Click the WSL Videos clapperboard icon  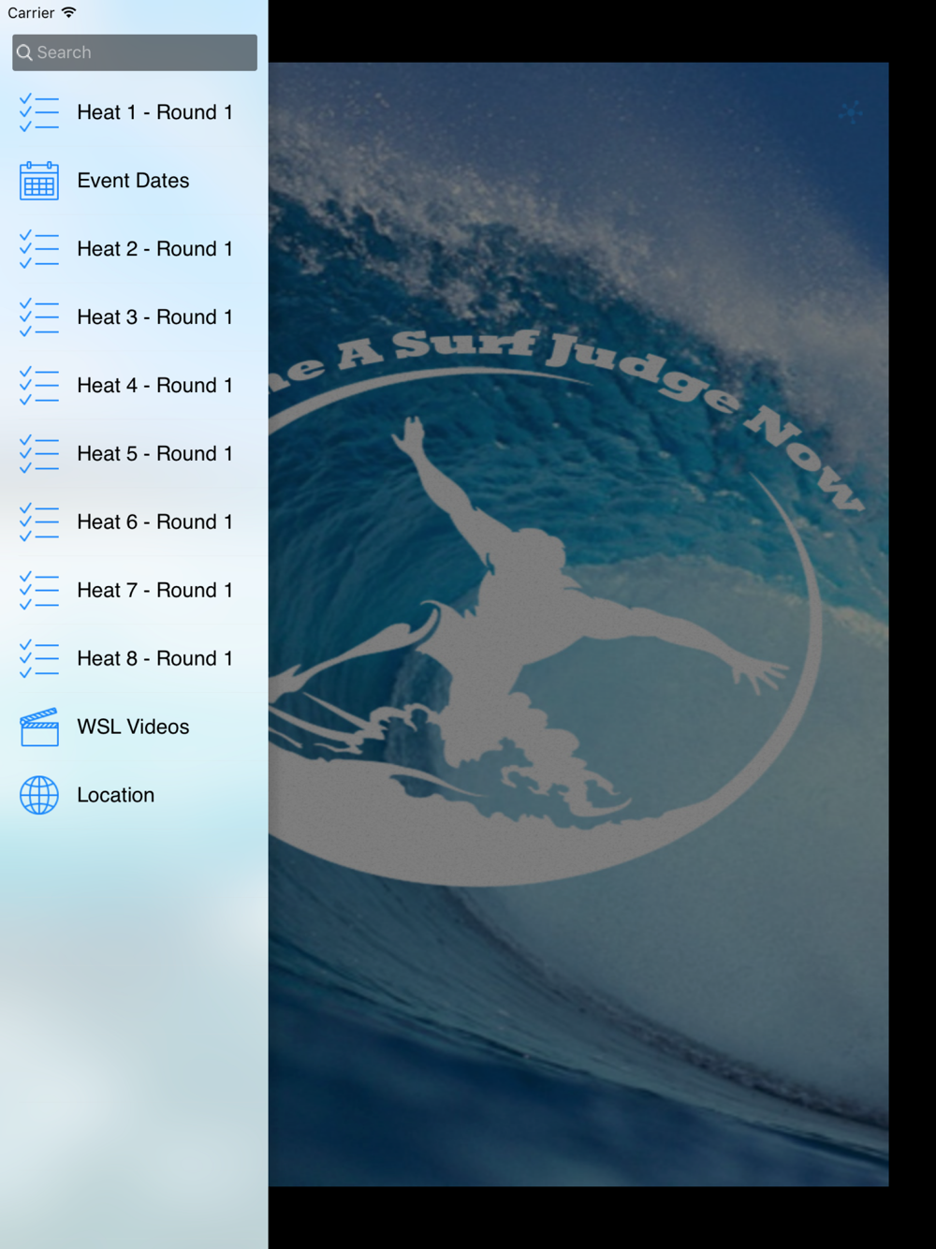point(39,727)
